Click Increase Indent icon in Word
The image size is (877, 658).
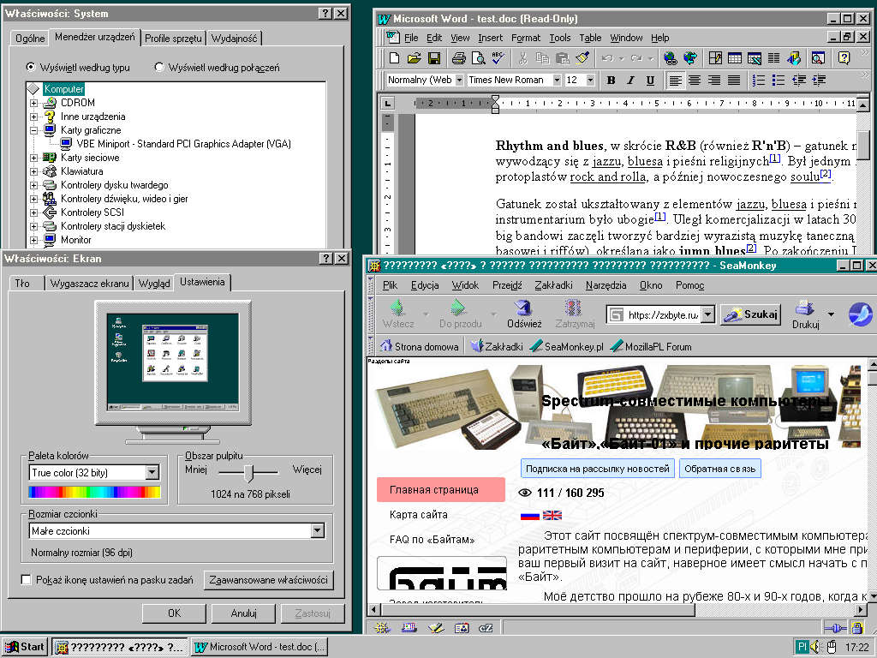coord(818,80)
